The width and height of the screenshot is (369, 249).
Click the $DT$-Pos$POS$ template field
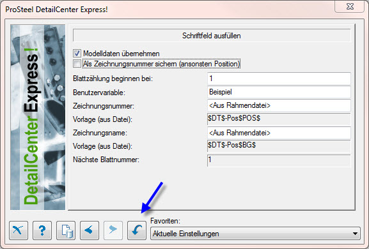pyautogui.click(x=279, y=119)
